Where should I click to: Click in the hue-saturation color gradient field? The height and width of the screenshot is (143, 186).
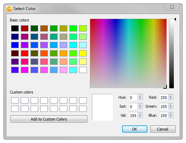(x=128, y=54)
